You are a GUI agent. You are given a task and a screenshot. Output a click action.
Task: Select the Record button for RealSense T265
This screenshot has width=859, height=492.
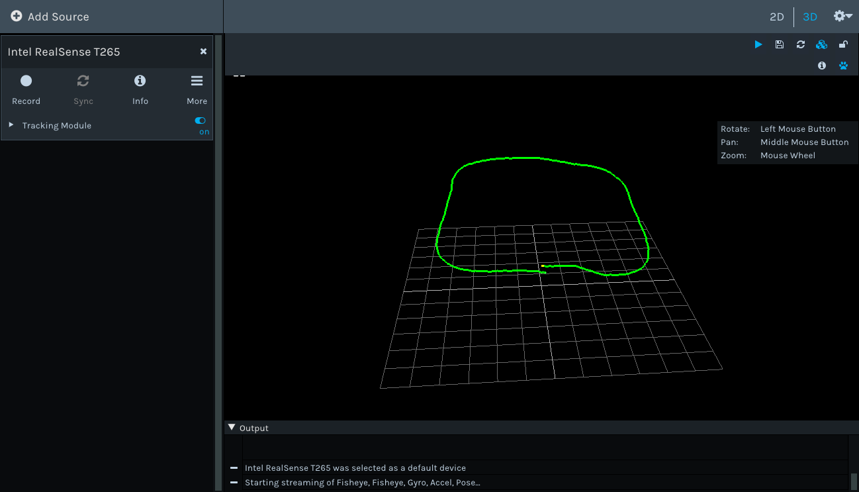26,86
